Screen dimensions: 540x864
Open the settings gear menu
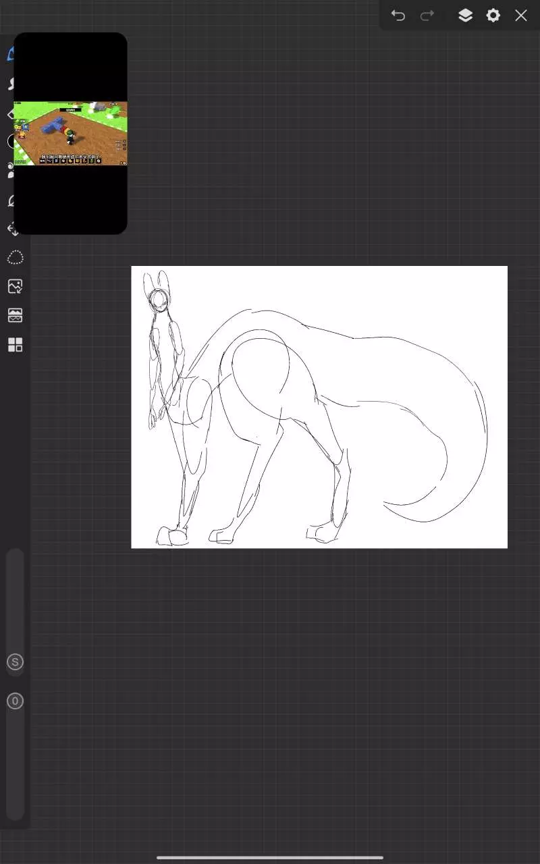pyautogui.click(x=493, y=15)
